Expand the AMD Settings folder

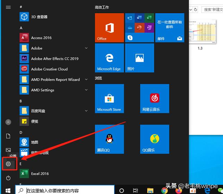click(x=86, y=90)
